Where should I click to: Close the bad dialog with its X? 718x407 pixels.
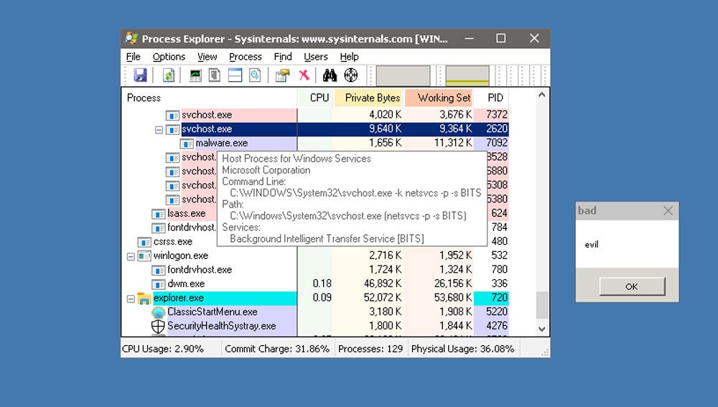668,210
